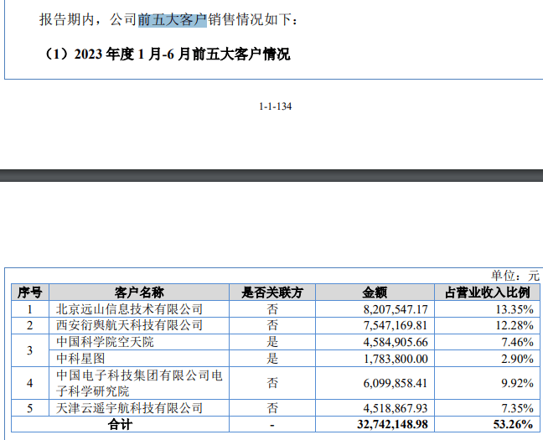Click the 客户名称 column header
543x440 pixels.
coord(139,292)
